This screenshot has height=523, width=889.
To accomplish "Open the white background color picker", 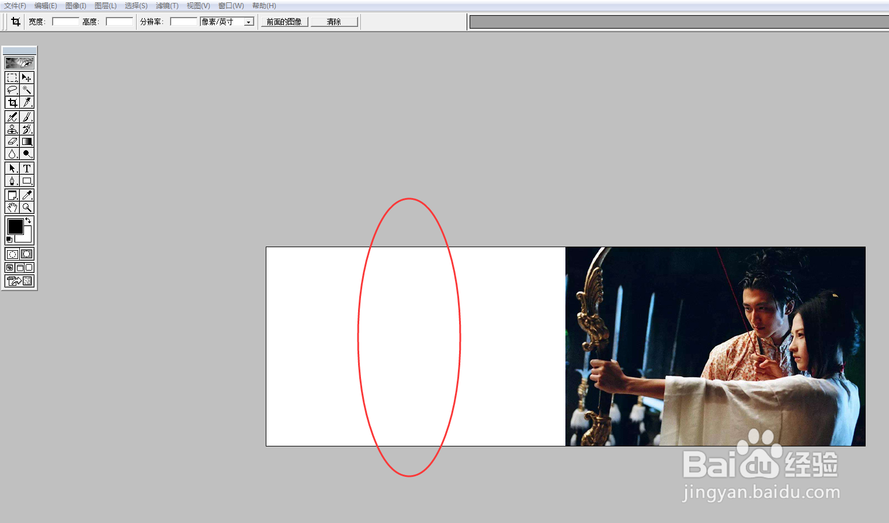I will [27, 237].
